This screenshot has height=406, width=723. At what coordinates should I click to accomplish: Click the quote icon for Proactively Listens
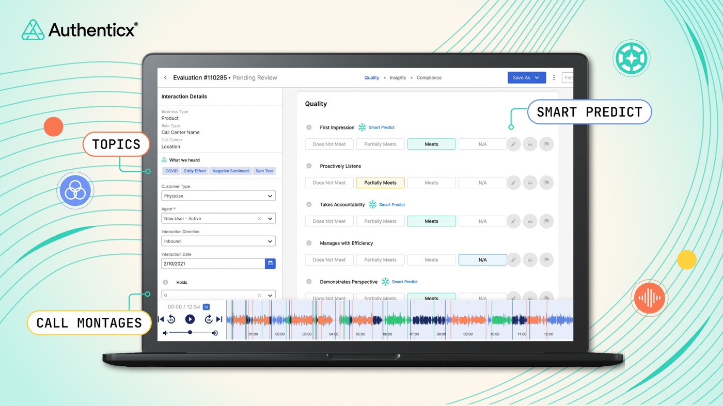point(530,183)
